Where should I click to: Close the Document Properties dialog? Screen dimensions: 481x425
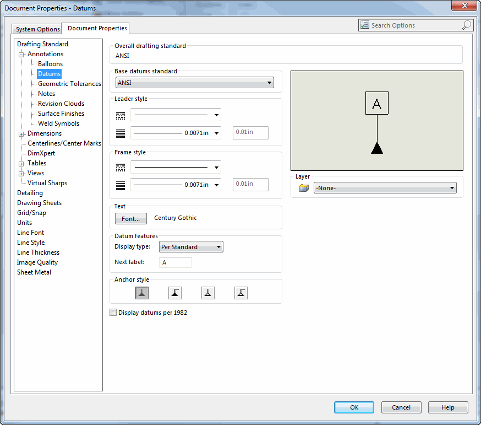pyautogui.click(x=464, y=5)
